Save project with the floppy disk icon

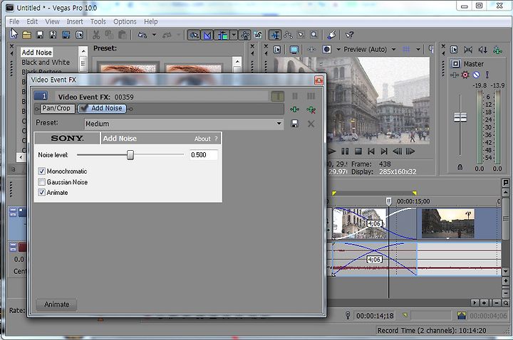coord(40,35)
